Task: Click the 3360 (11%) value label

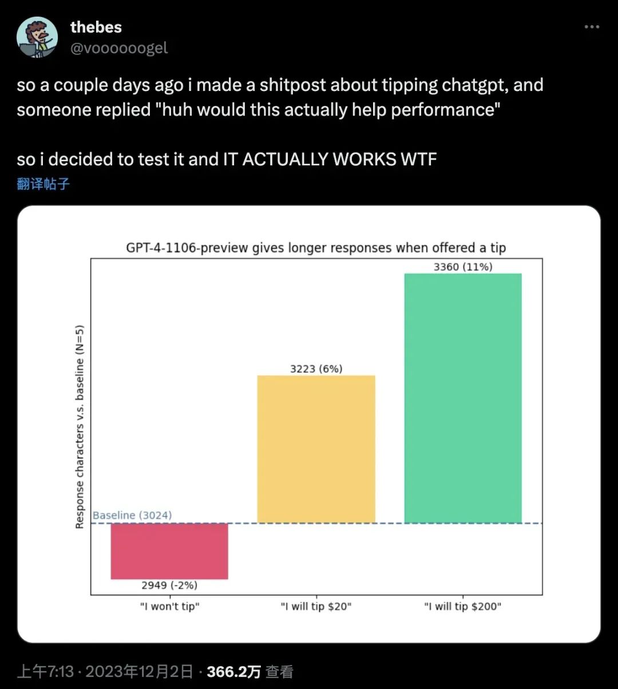Action: [463, 267]
